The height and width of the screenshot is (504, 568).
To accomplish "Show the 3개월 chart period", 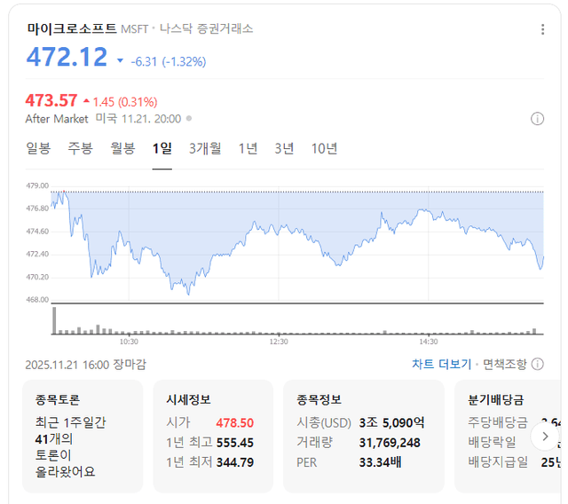I will pos(205,148).
